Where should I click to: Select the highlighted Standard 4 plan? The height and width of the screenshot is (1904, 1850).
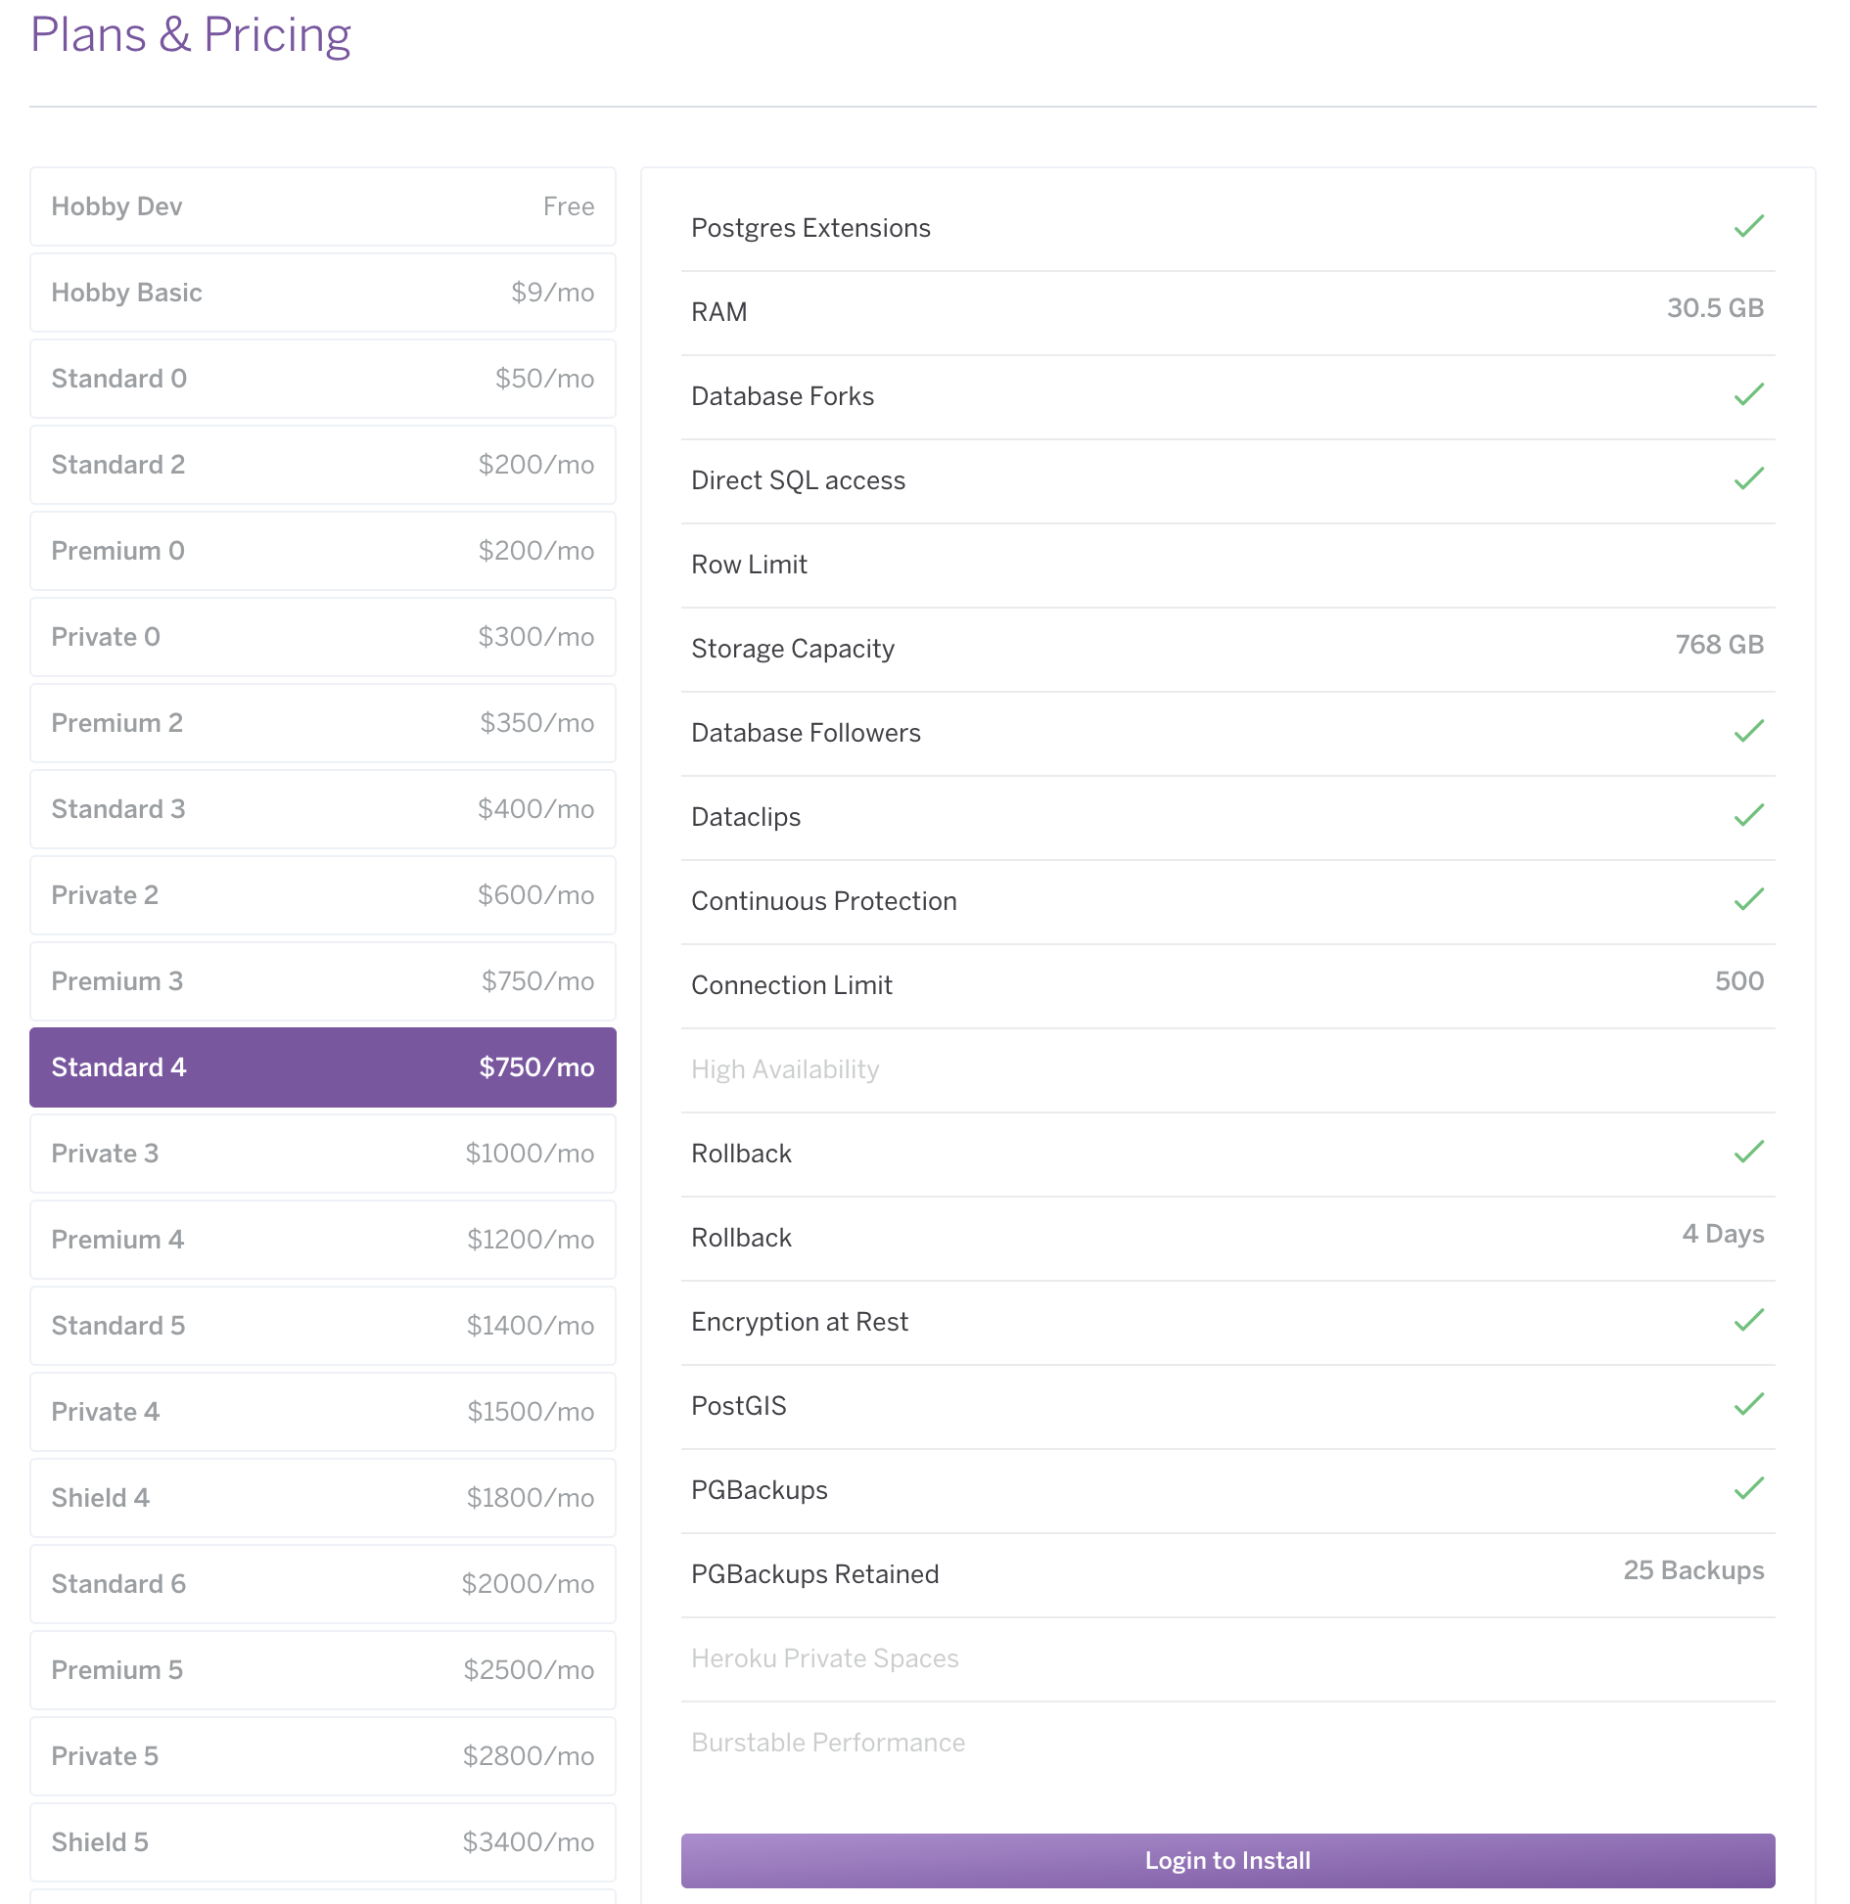[323, 1067]
